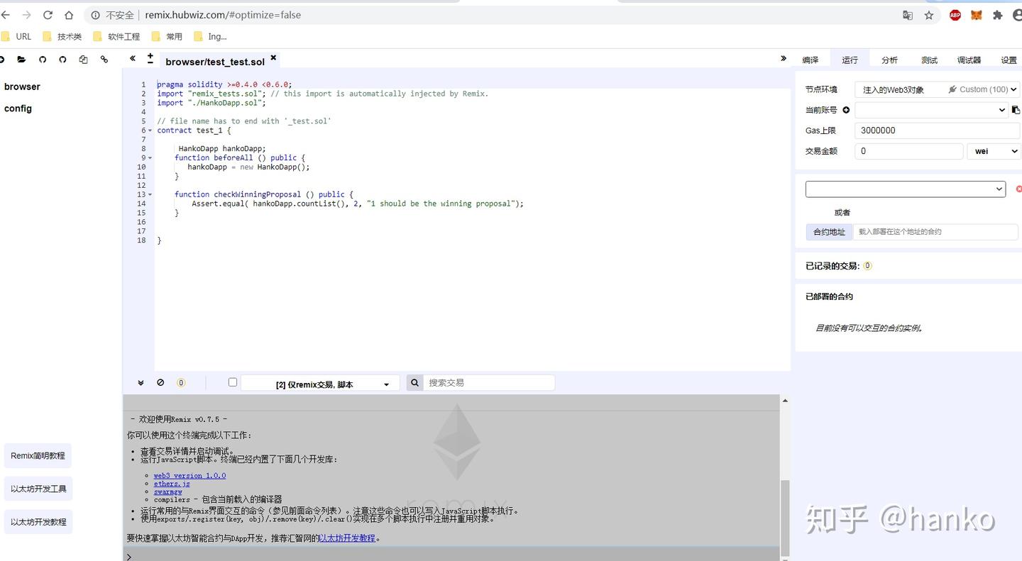
Task: Create a new account via the plus icon
Action: pos(845,110)
